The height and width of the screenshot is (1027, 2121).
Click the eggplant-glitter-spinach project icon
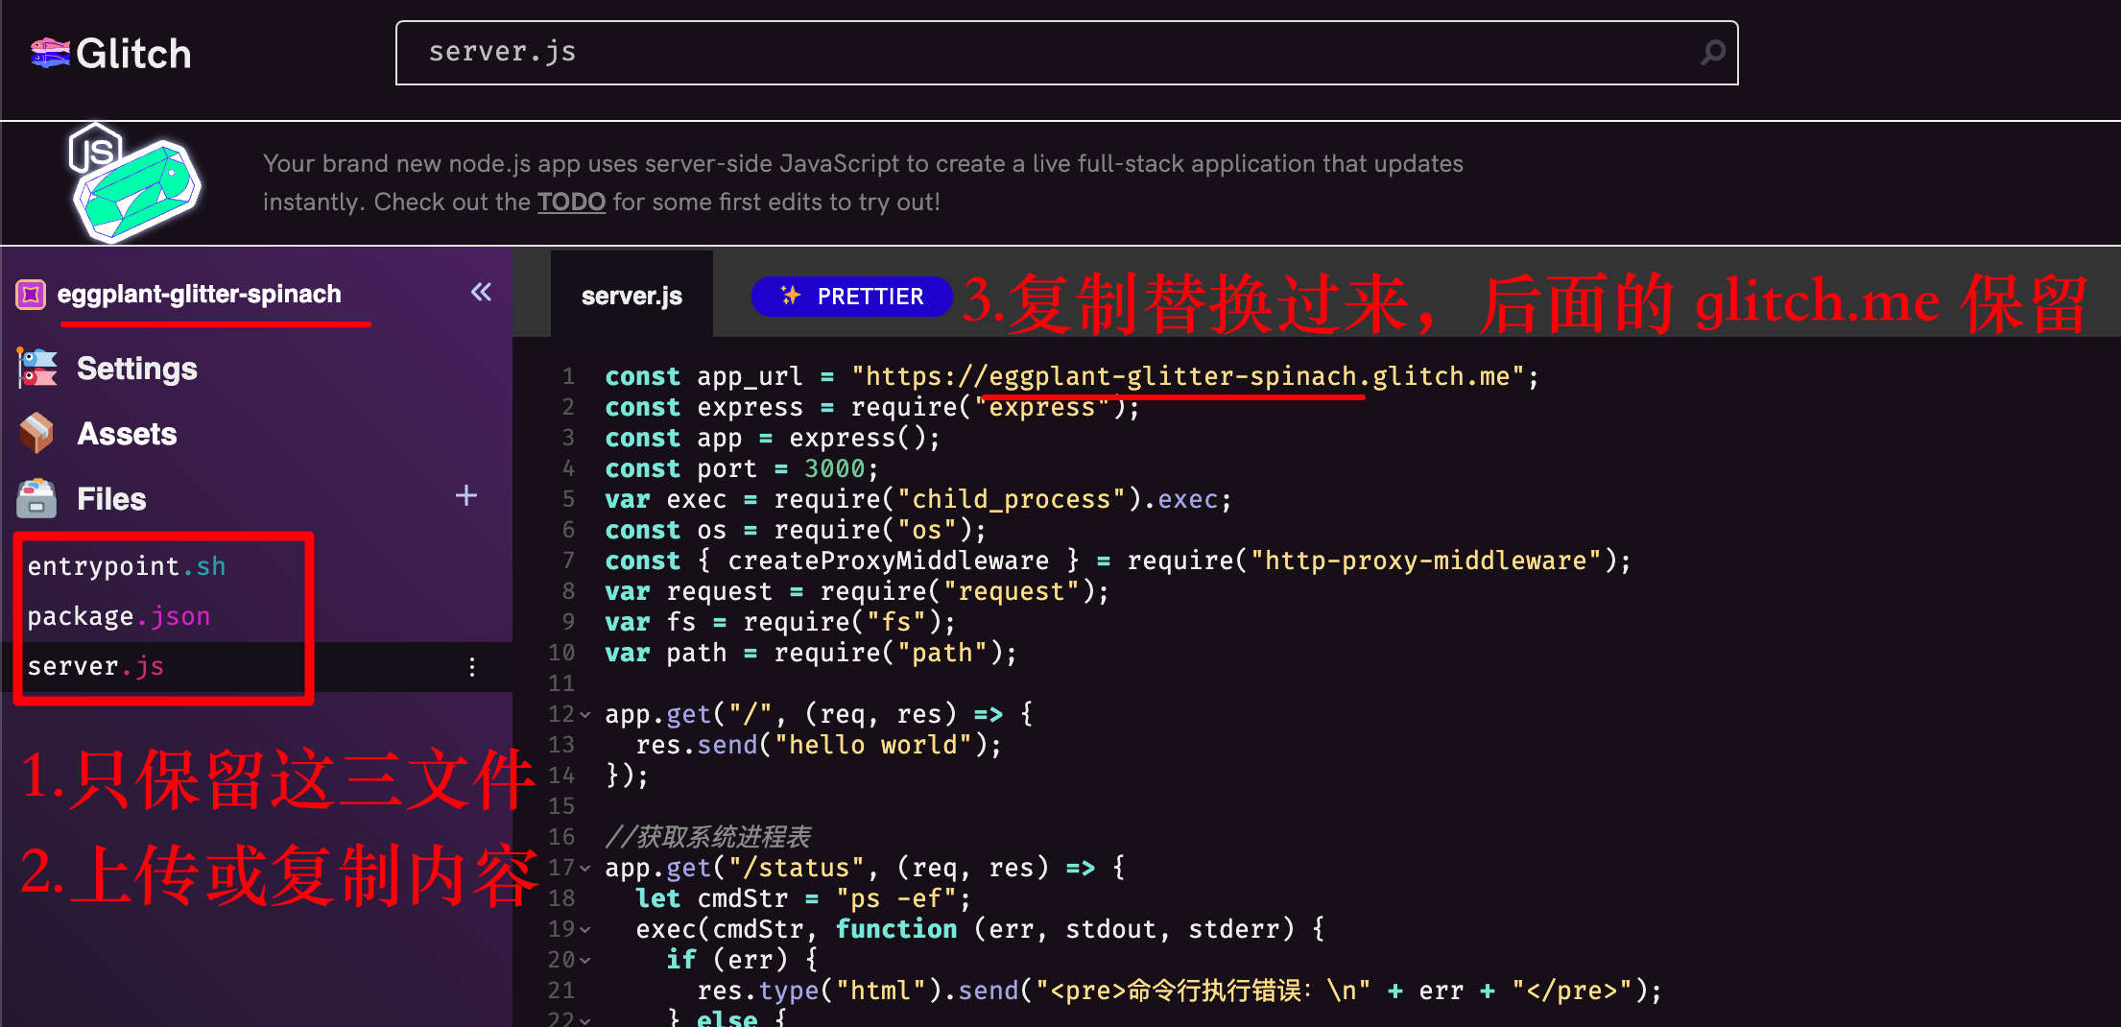click(31, 294)
